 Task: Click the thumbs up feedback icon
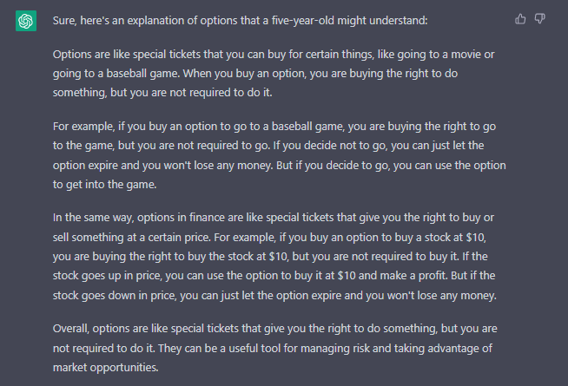click(x=520, y=19)
